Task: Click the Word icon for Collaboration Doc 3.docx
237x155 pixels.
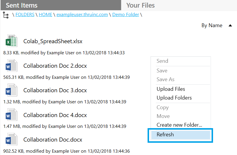Action: point(11,90)
